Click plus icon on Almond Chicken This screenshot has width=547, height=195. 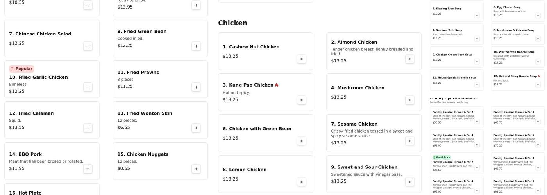coord(410,59)
